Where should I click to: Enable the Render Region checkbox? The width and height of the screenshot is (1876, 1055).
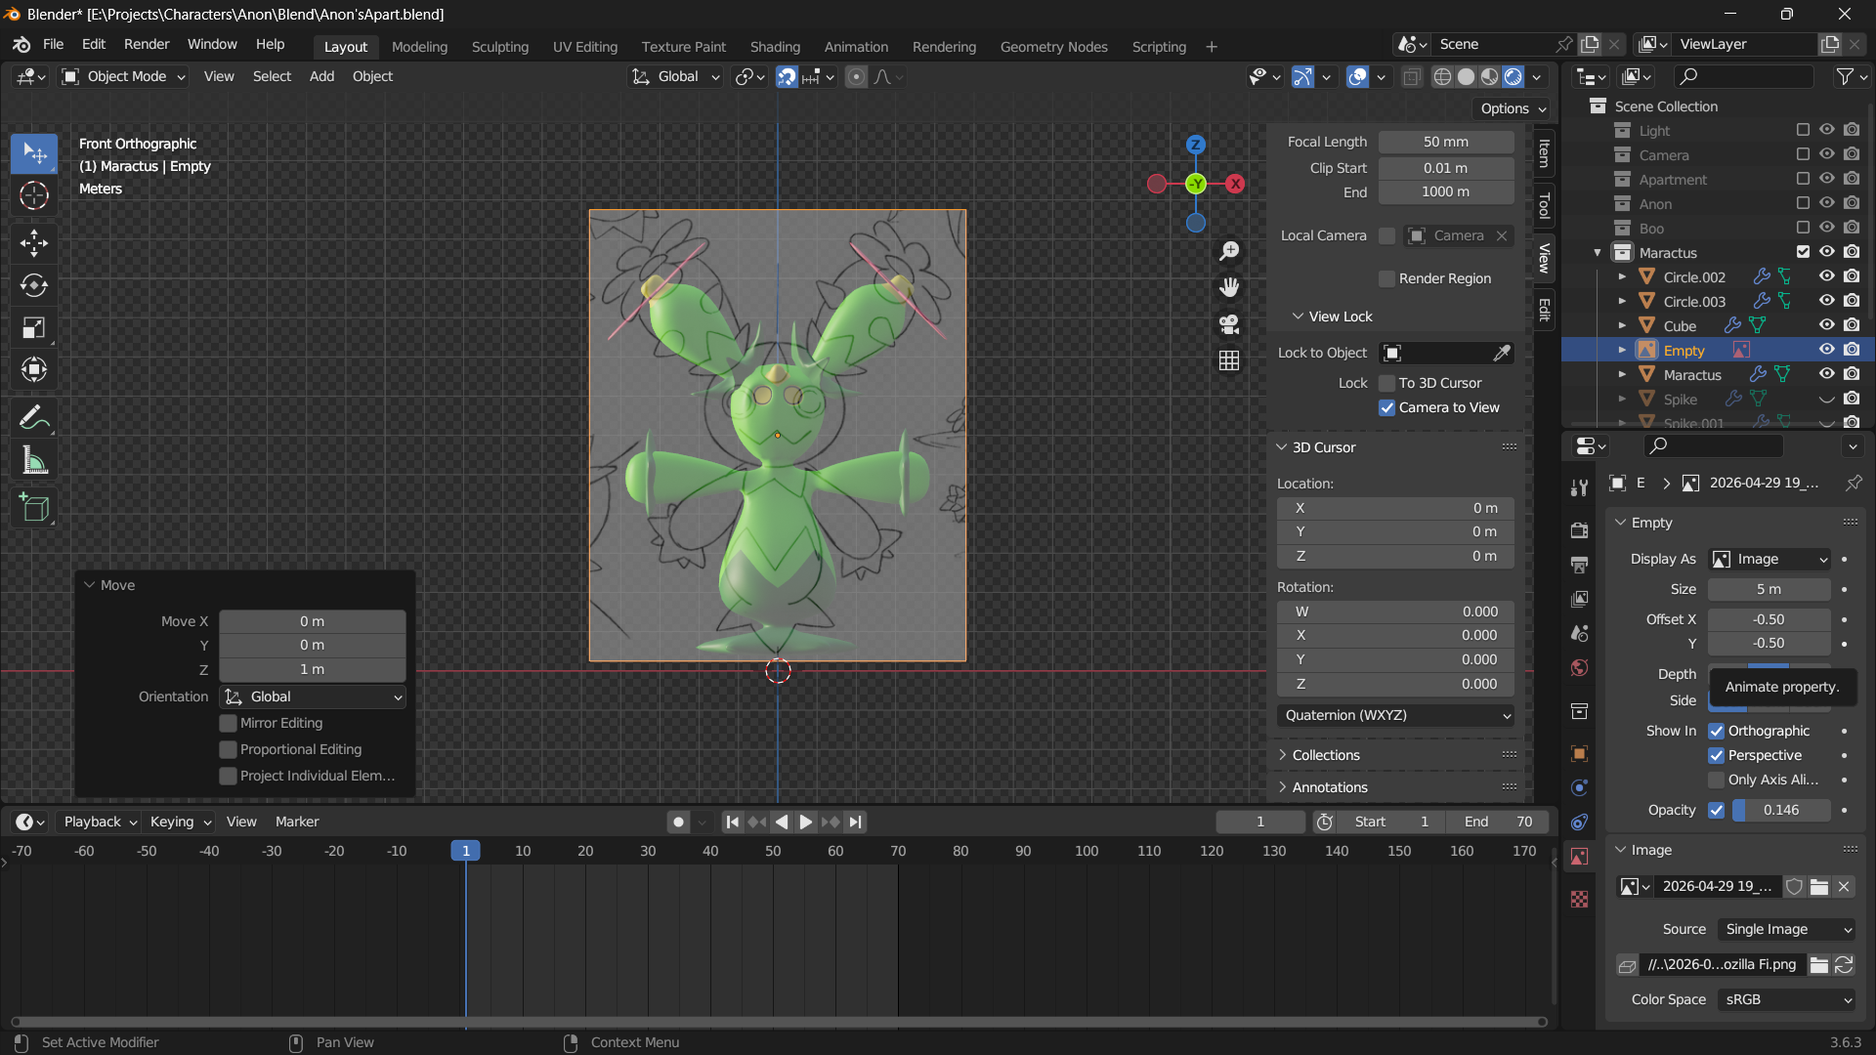(1386, 279)
